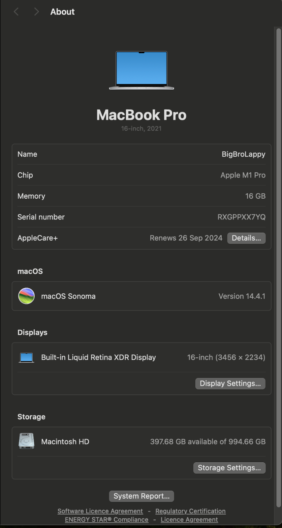Click the computer name BigBroLappy
This screenshot has width=282, height=528.
[x=243, y=154]
